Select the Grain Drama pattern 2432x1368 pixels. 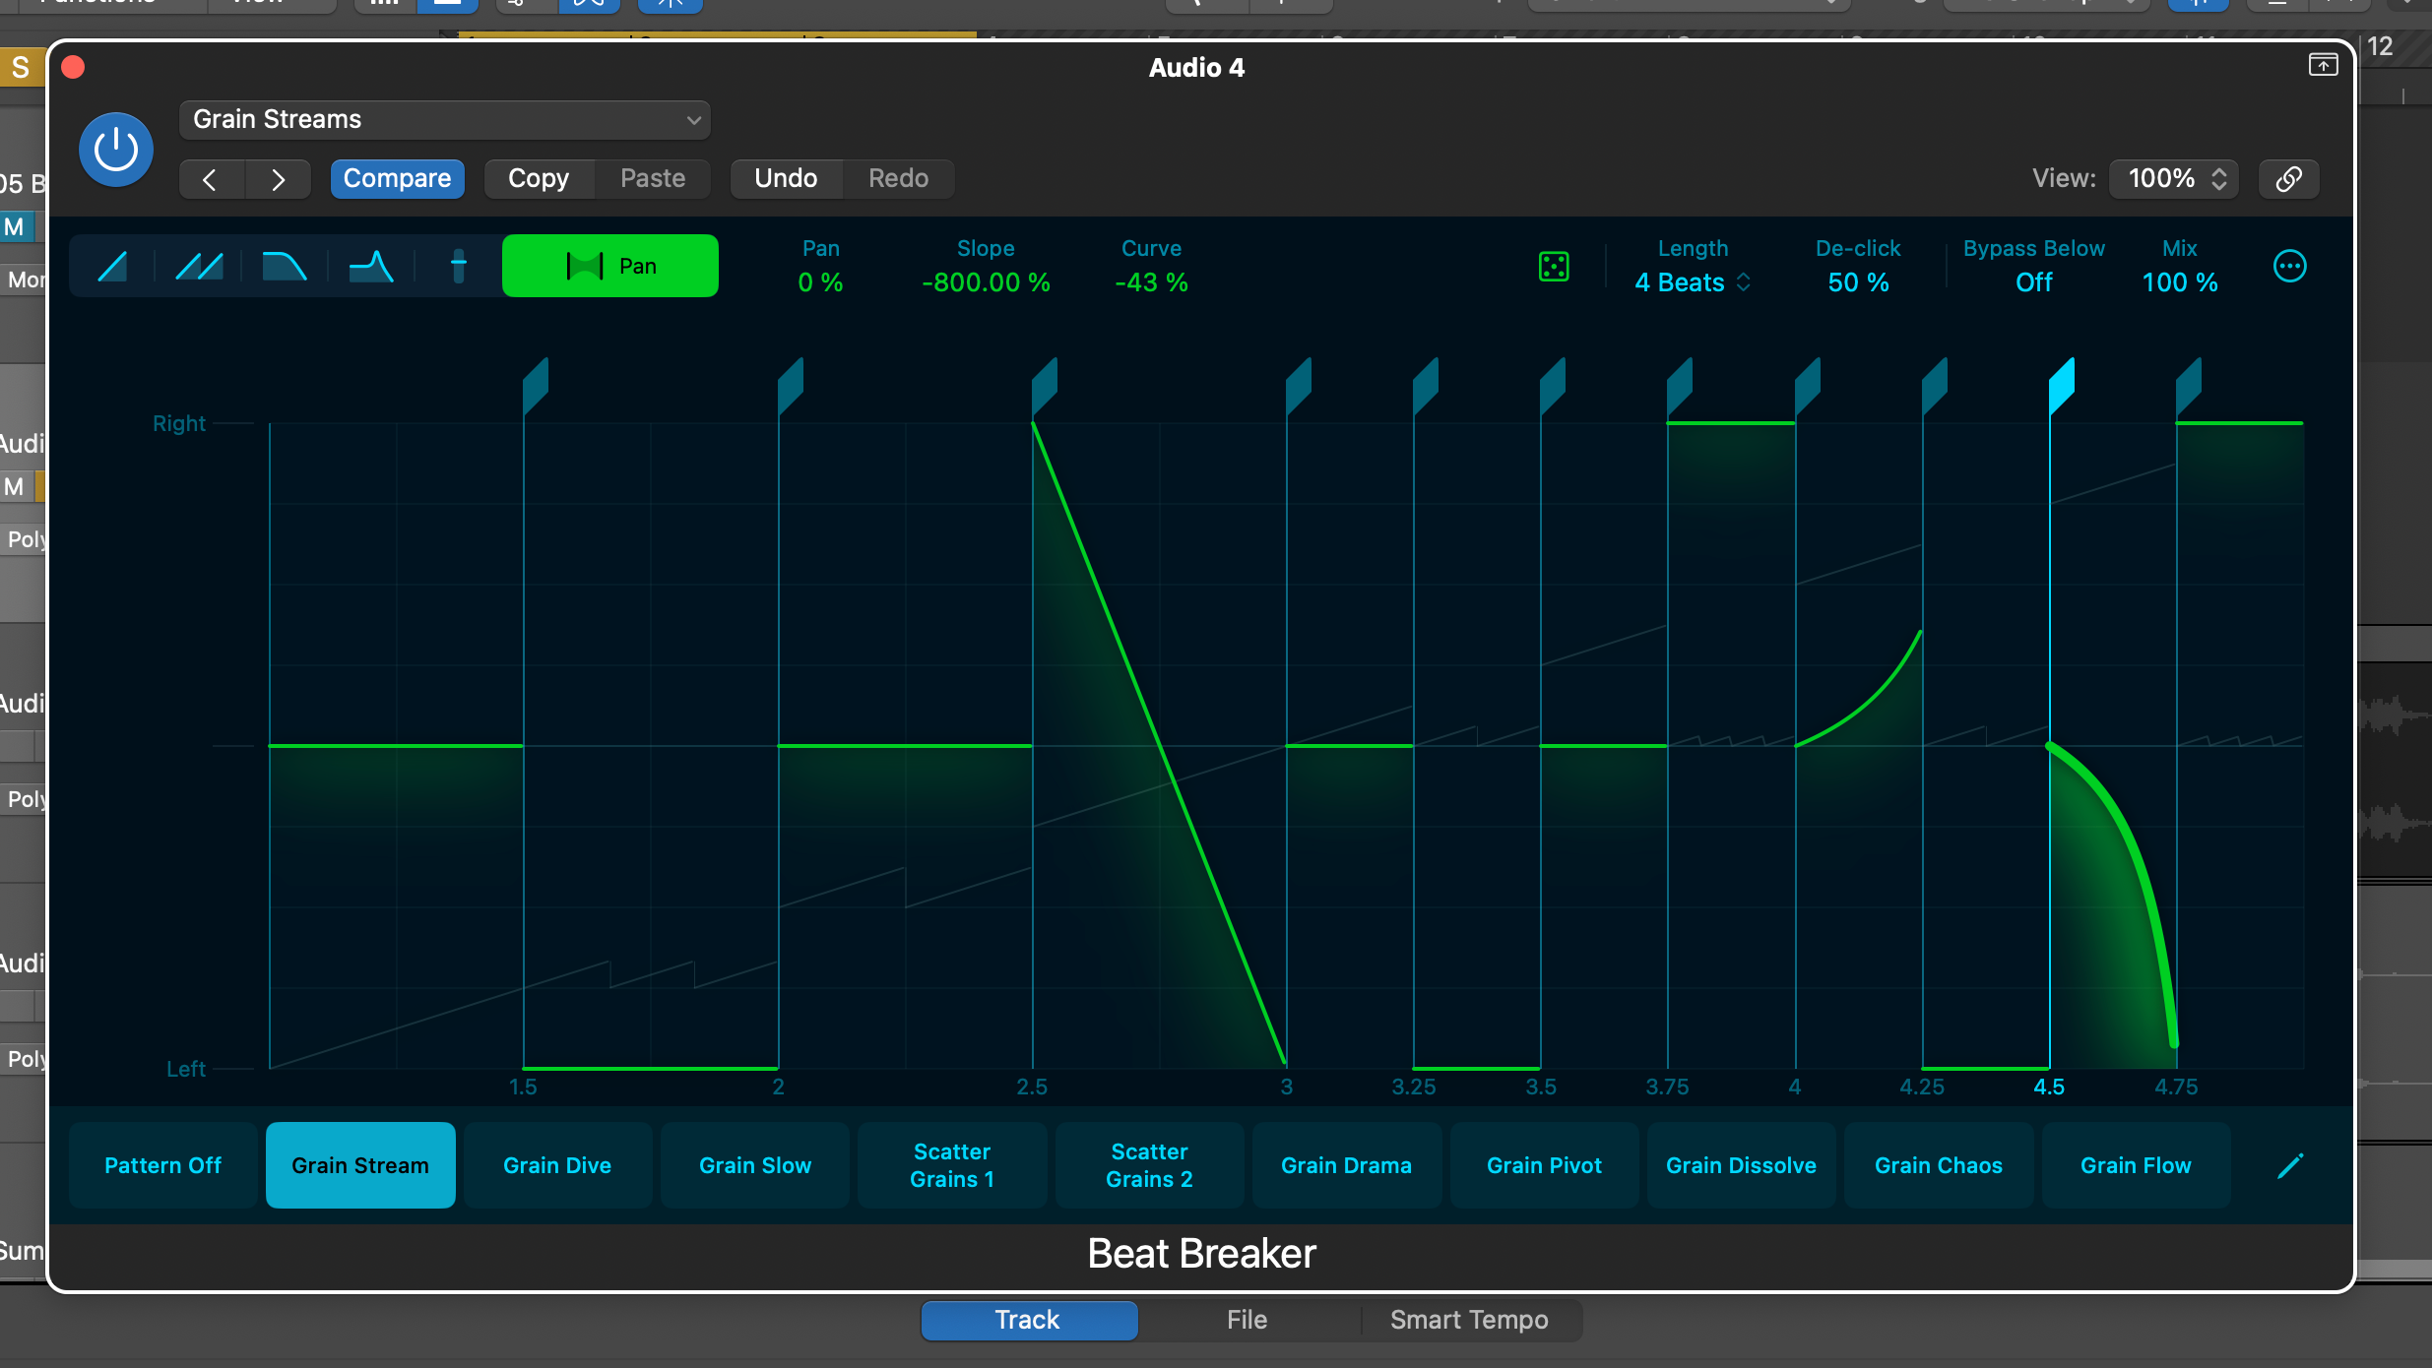(x=1347, y=1165)
